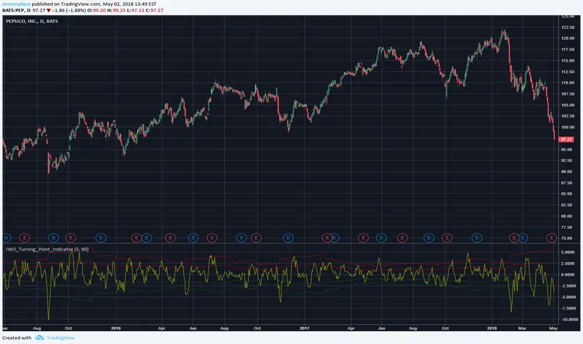This screenshot has width=583, height=344.
Task: Click the -1.86 (-1.88%) change value
Action: [x=68, y=11]
